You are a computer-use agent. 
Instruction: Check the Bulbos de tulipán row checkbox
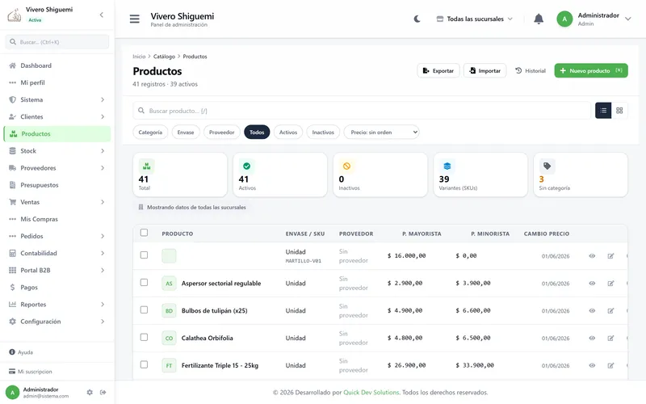144,310
